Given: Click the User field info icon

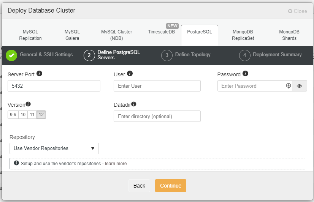Looking at the screenshot, I should pyautogui.click(x=130, y=74).
